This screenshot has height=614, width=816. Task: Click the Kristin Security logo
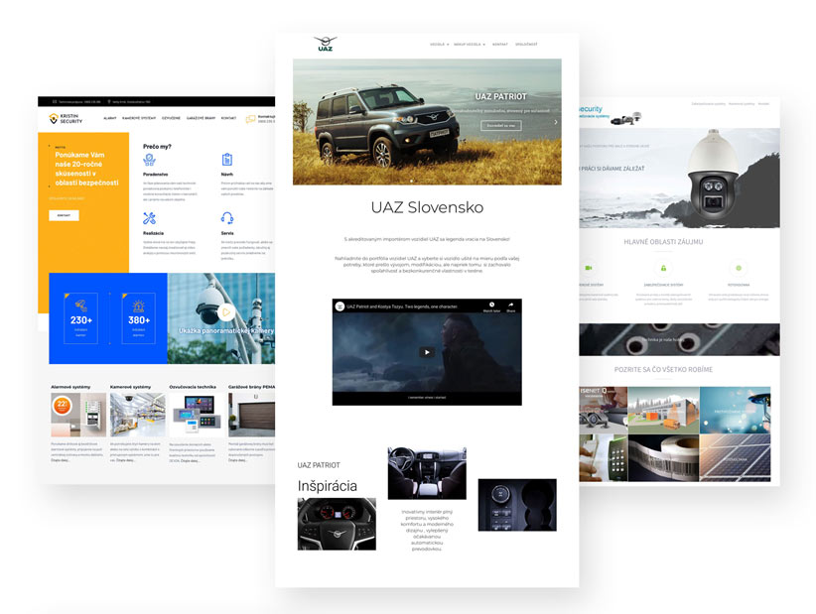point(66,119)
